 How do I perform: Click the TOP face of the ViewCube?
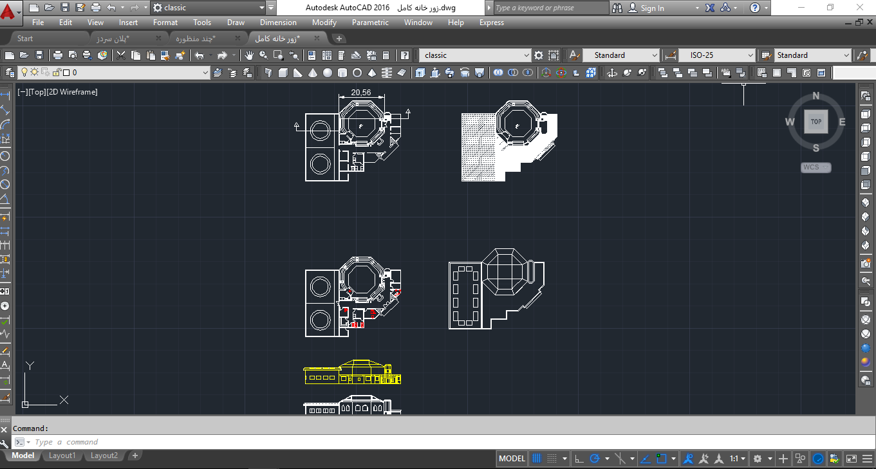pyautogui.click(x=815, y=122)
